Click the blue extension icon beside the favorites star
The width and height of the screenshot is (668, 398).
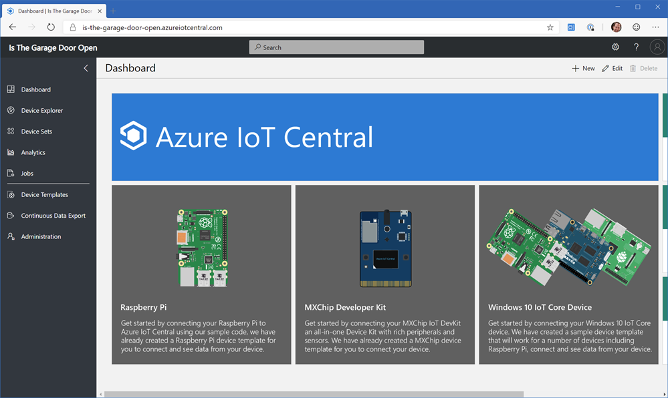(x=571, y=27)
